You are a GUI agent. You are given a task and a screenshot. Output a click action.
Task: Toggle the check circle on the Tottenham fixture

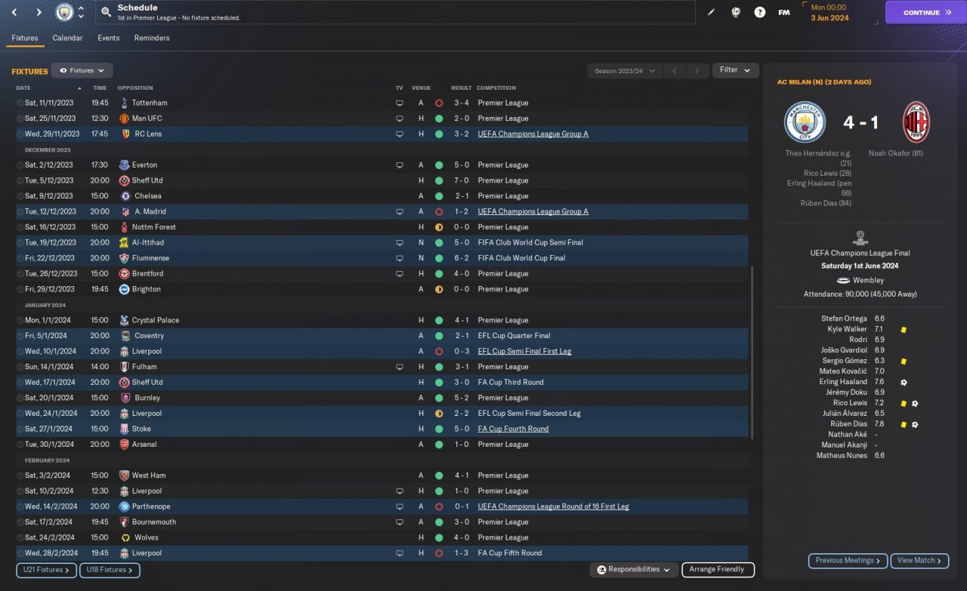[x=20, y=103]
